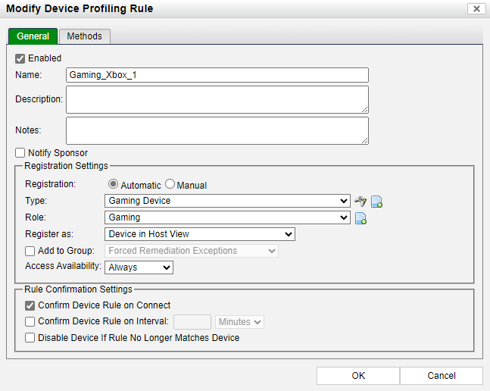Click the add new icon beside Type
The height and width of the screenshot is (391, 490).
pos(376,202)
